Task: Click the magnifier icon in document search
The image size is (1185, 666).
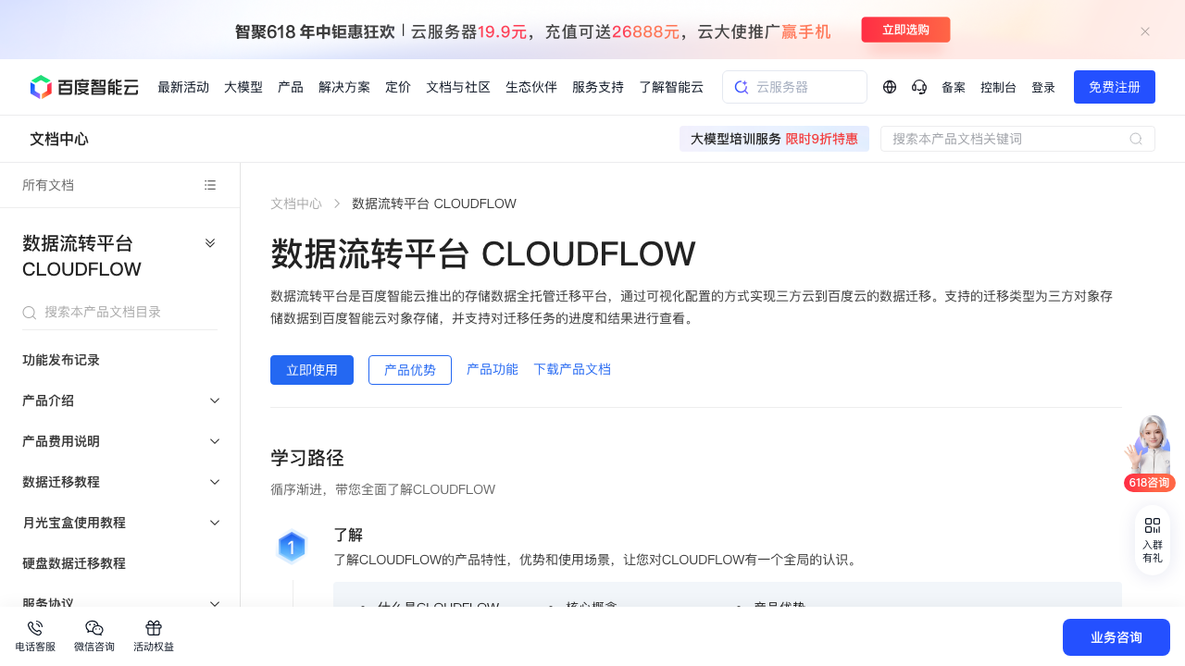Action: 1136,139
